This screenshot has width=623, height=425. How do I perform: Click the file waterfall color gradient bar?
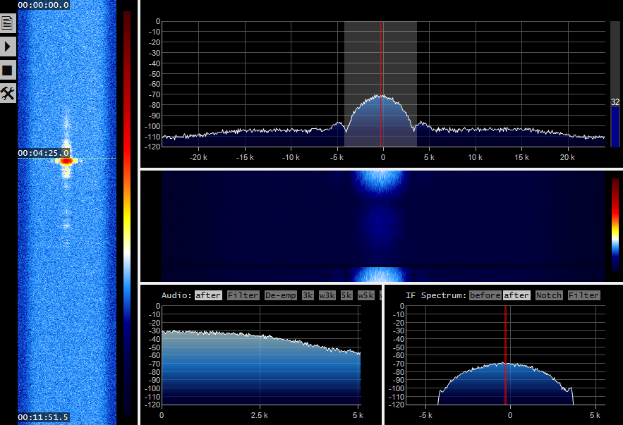pos(127,213)
